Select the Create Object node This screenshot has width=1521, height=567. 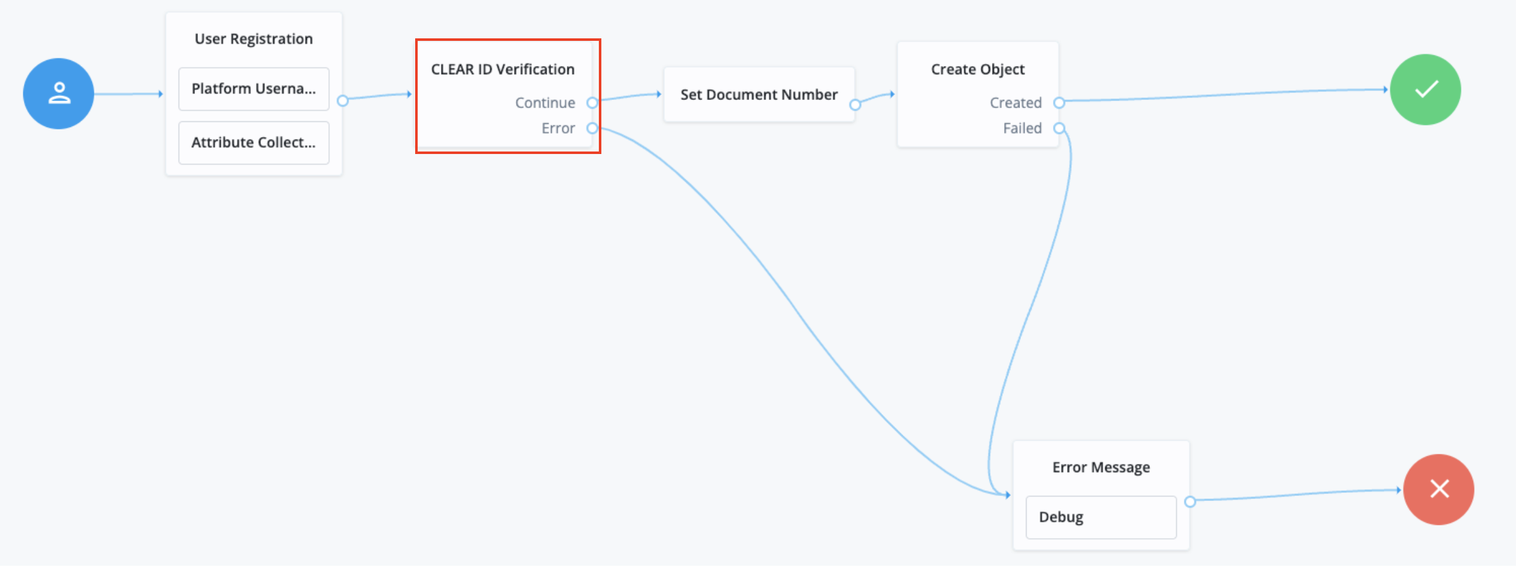coord(976,69)
